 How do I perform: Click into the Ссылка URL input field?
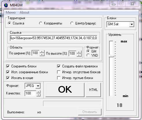coord(54,38)
